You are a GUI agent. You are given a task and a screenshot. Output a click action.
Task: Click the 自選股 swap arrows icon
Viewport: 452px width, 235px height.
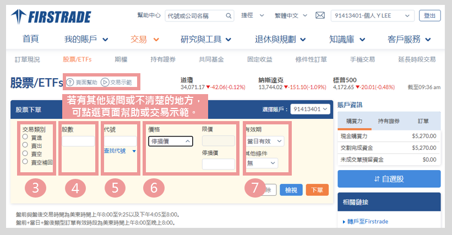377,179
